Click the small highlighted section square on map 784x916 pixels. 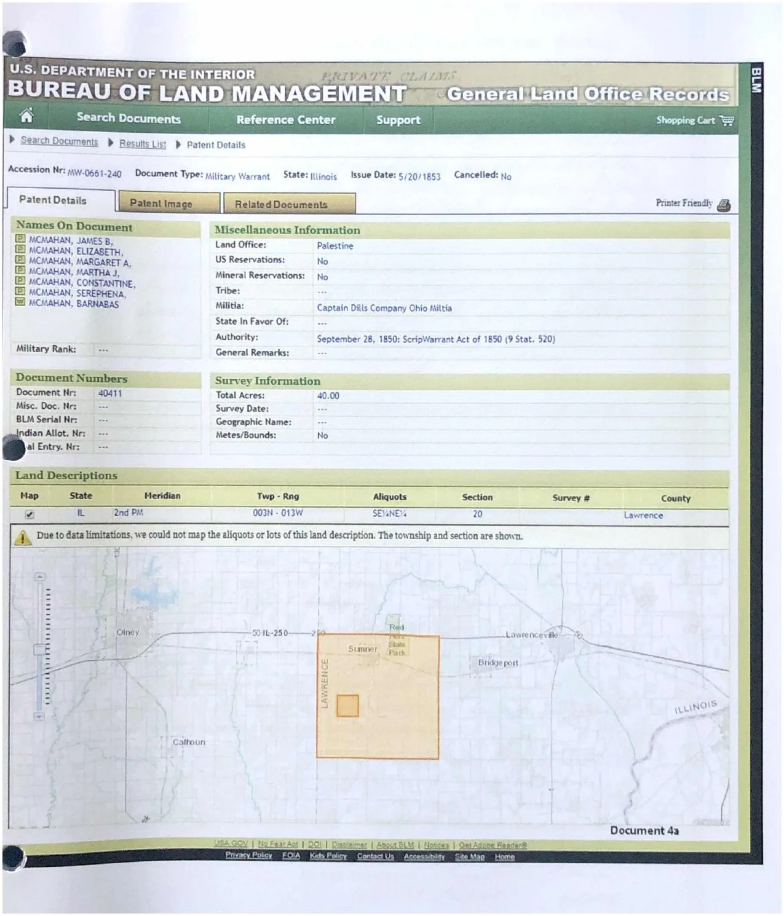point(347,706)
